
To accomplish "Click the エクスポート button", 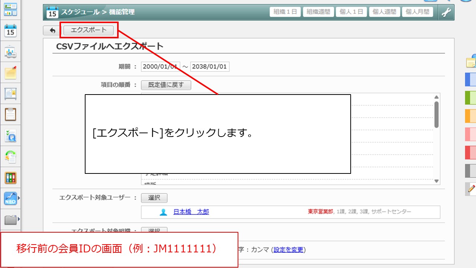I will tap(89, 30).
